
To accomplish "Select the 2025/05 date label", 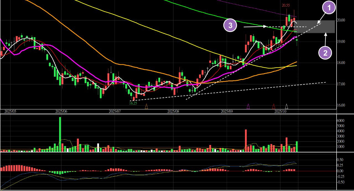I will point(10,111).
